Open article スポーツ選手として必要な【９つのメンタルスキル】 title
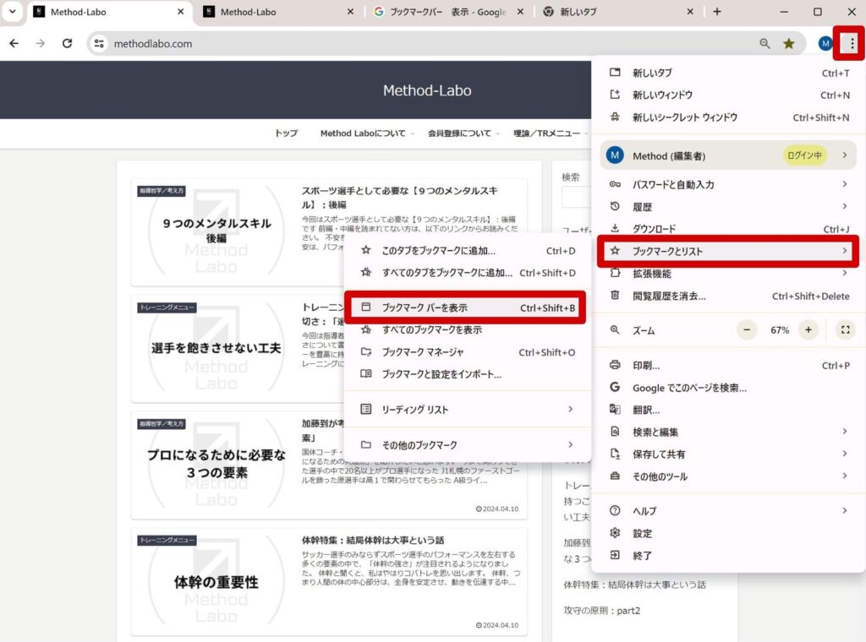This screenshot has width=866, height=642. 399,198
